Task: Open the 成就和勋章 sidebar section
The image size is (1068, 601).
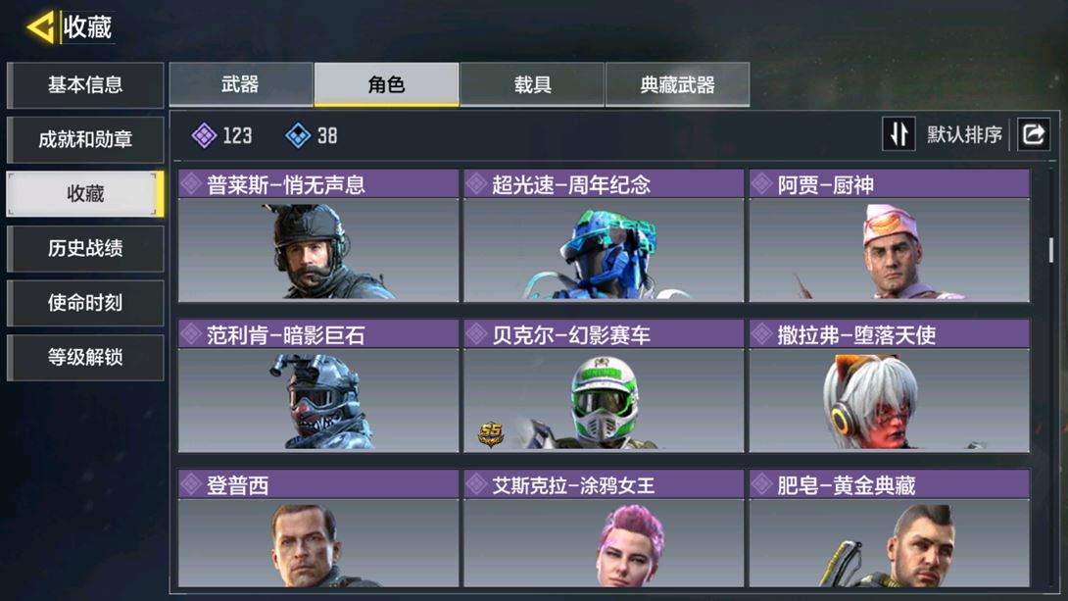Action: click(x=85, y=139)
